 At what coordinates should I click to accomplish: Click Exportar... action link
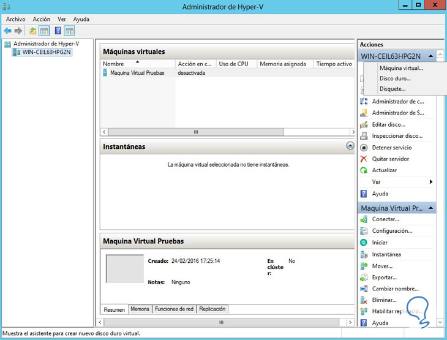point(385,278)
